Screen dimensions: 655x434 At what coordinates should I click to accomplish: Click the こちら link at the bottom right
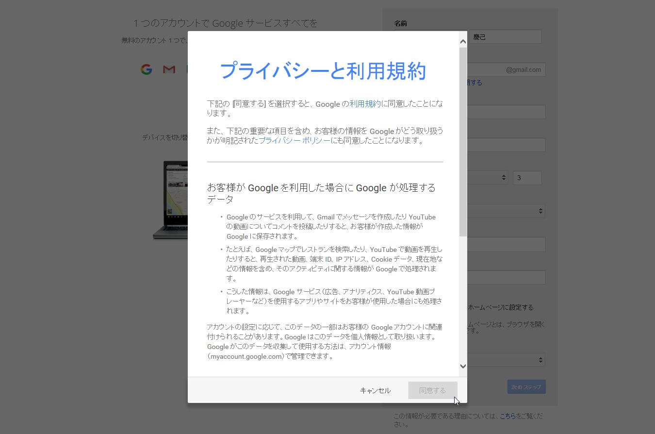click(507, 416)
